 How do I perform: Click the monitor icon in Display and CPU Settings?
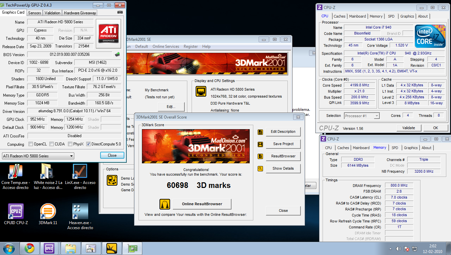201,91
